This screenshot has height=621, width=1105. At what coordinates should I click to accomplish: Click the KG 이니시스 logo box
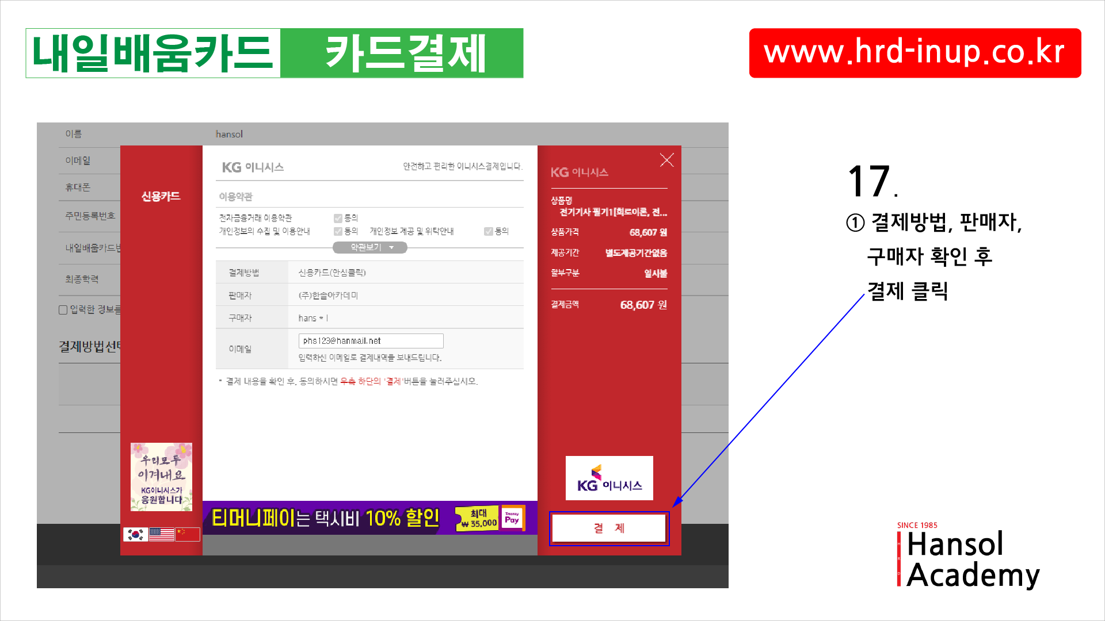click(609, 478)
